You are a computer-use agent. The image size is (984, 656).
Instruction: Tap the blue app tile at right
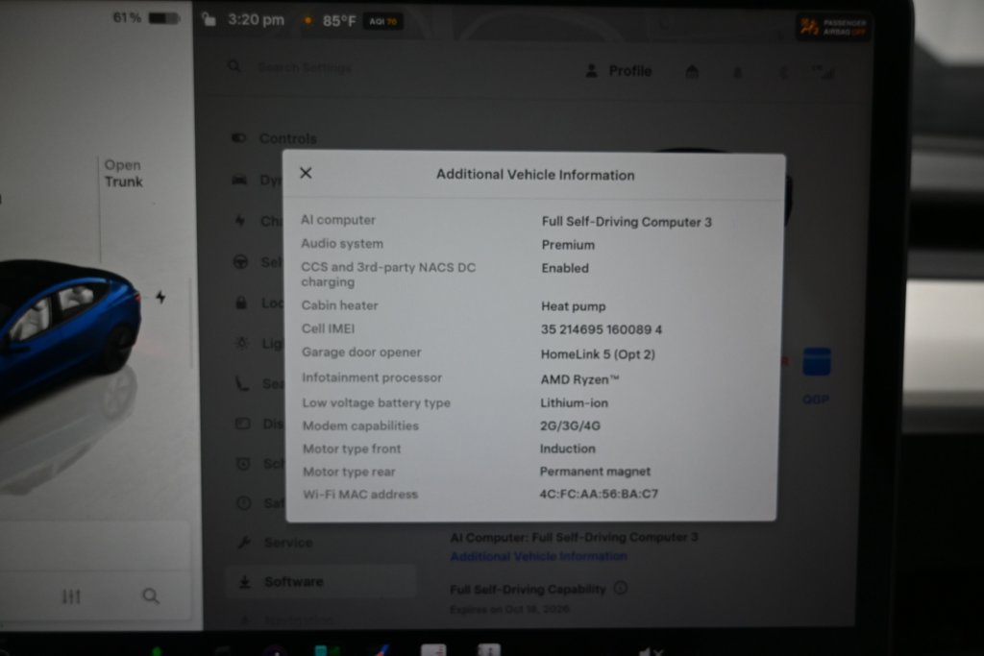pos(817,362)
